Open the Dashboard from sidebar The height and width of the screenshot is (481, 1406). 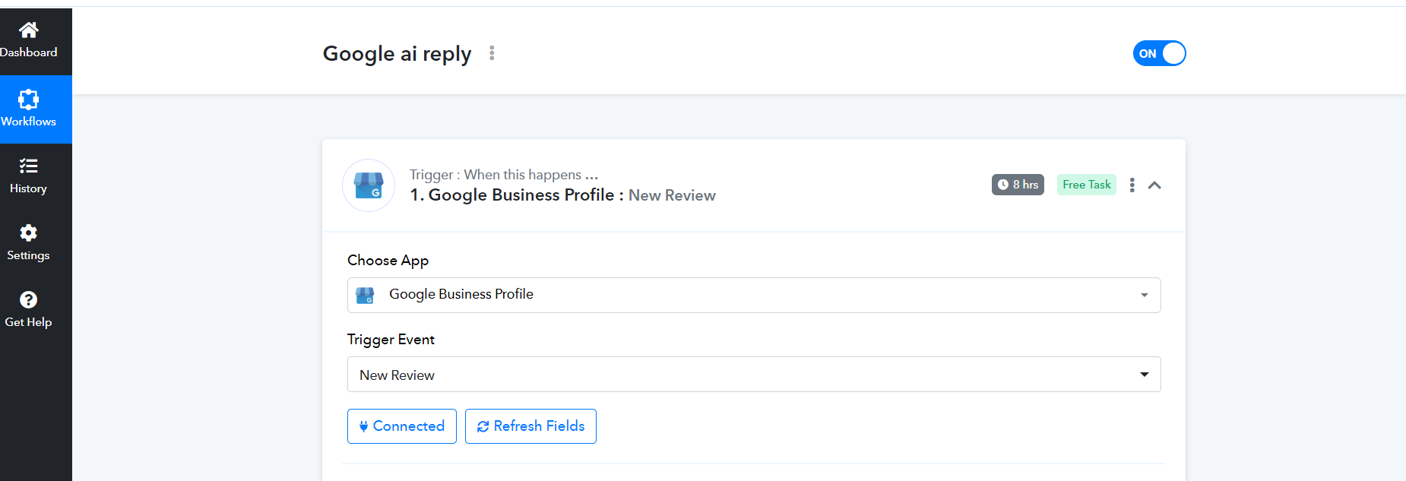tap(28, 41)
